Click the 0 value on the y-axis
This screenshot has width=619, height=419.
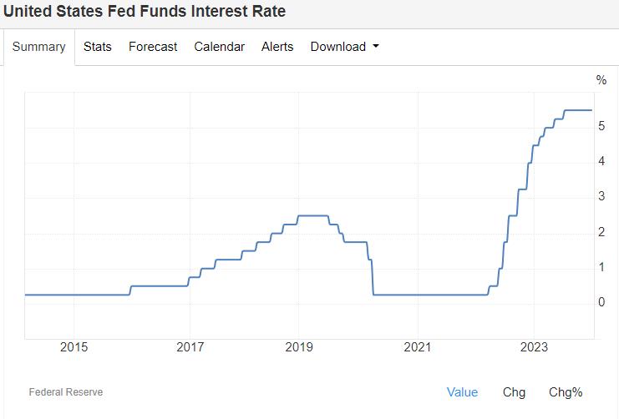(601, 302)
